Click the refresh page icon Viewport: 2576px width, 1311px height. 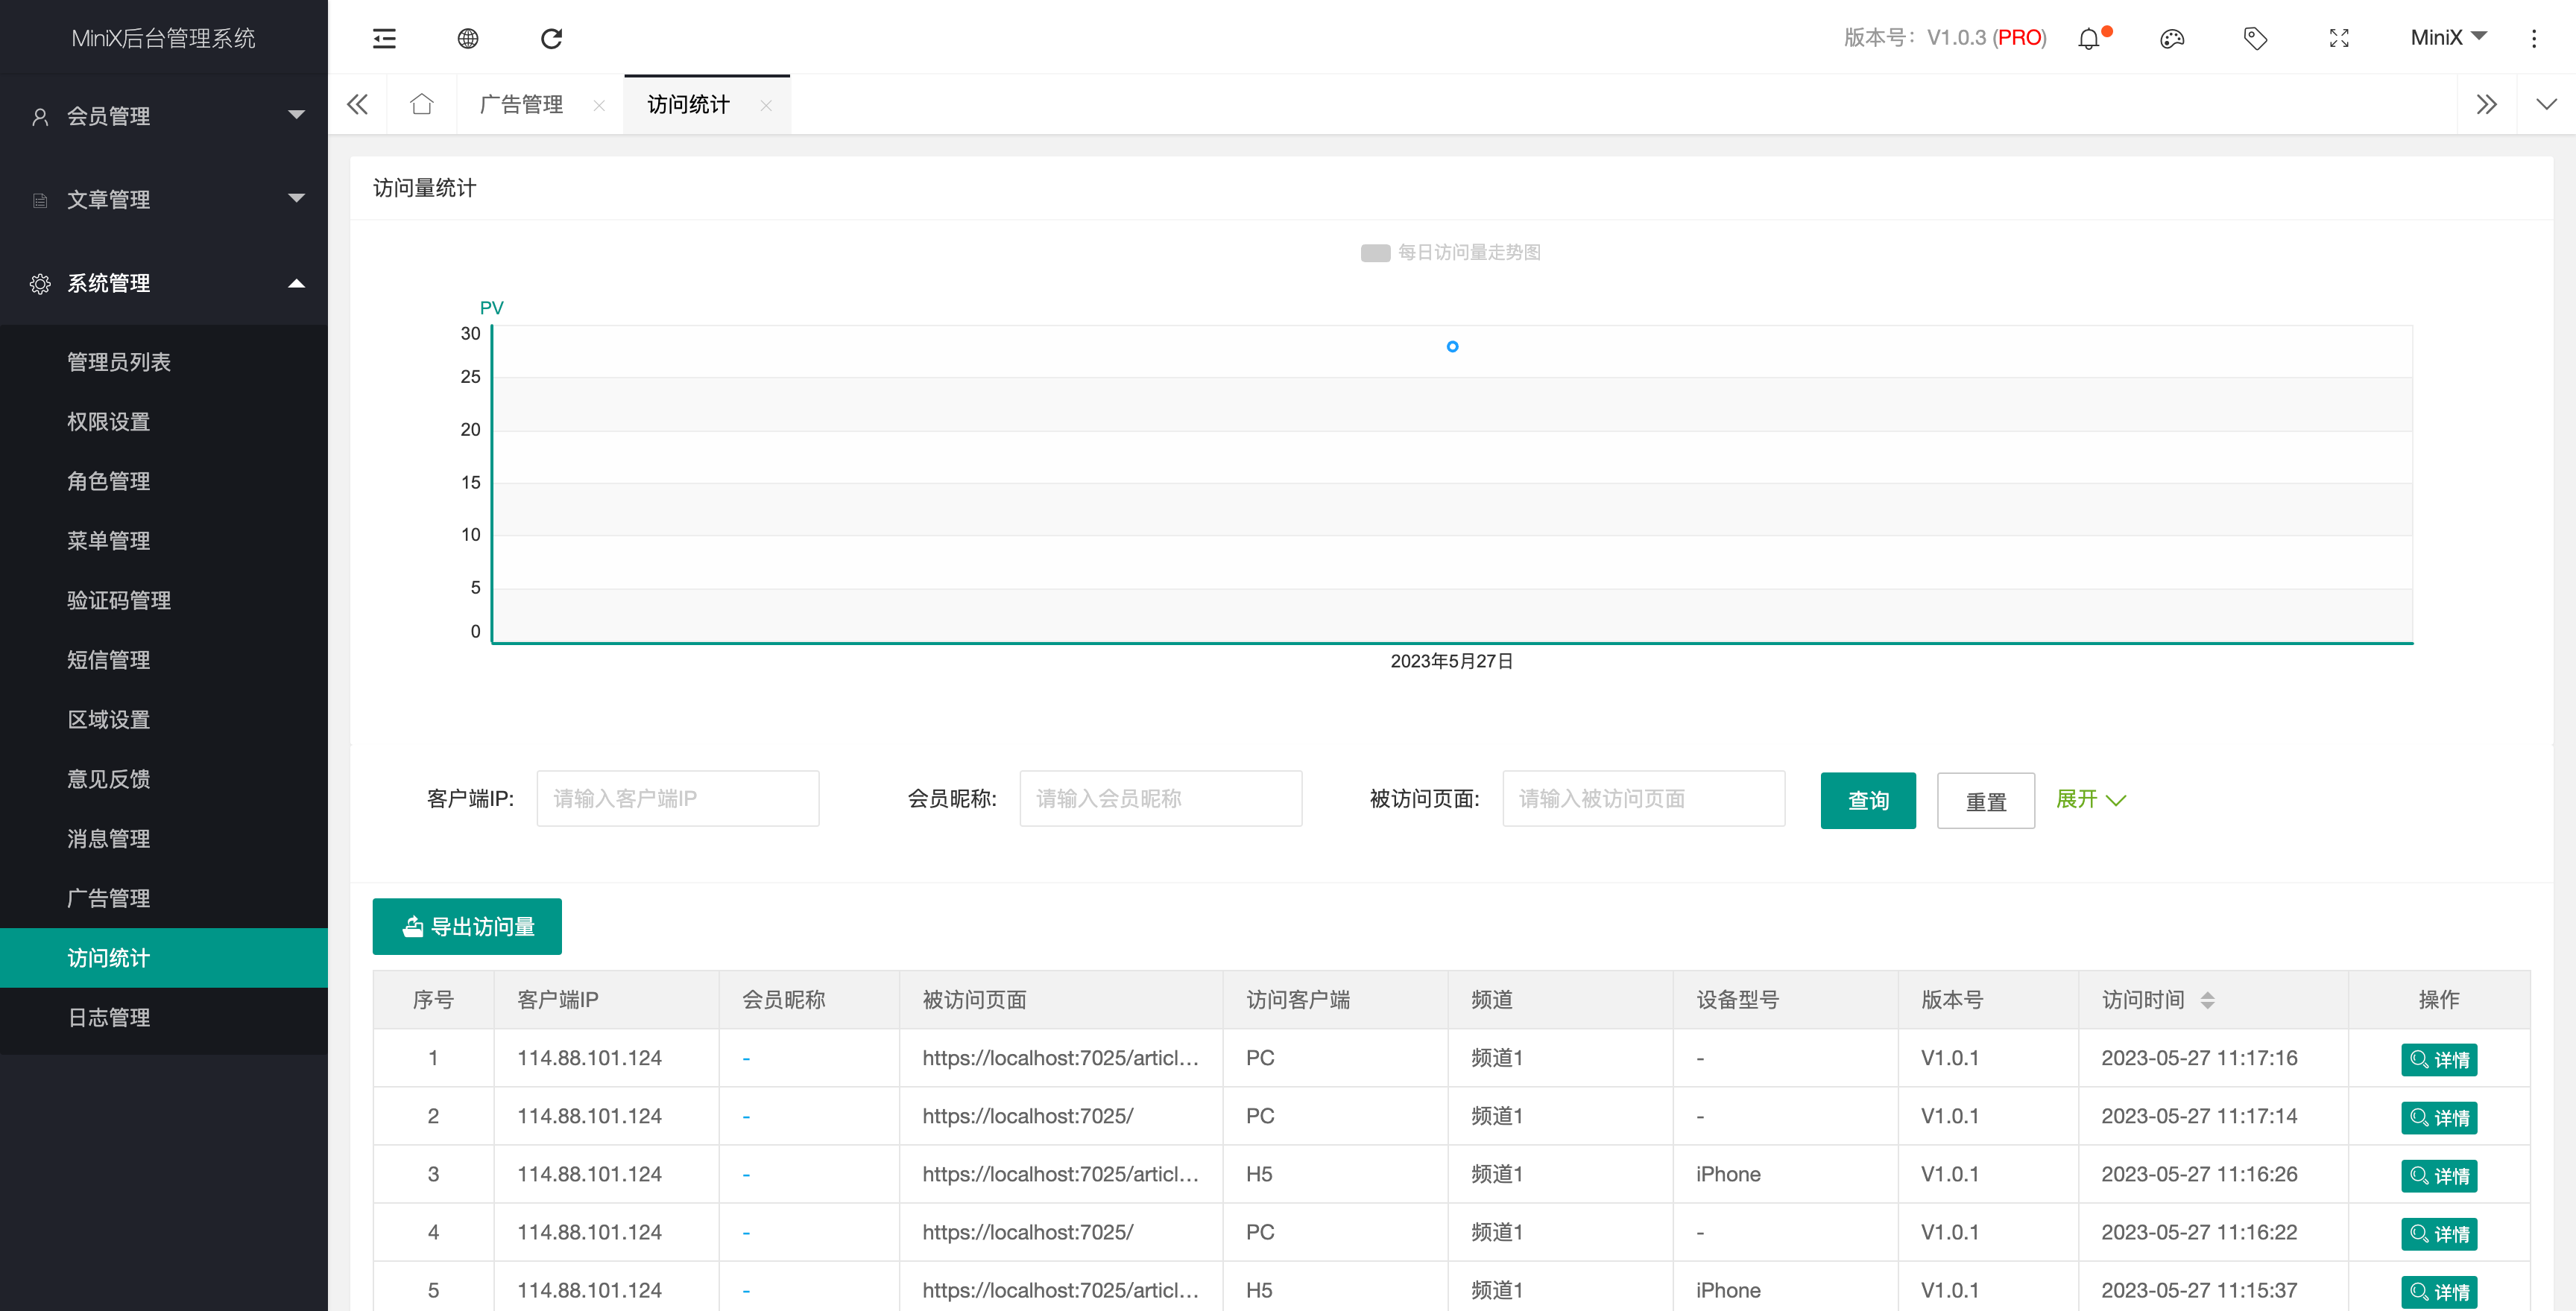(x=551, y=38)
